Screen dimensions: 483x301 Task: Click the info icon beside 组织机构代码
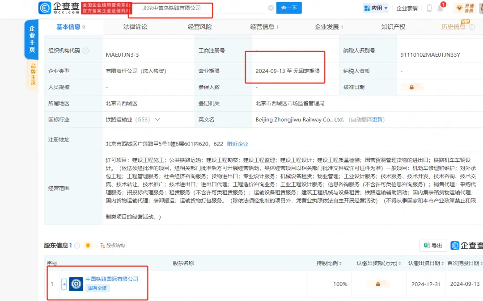[x=85, y=50]
